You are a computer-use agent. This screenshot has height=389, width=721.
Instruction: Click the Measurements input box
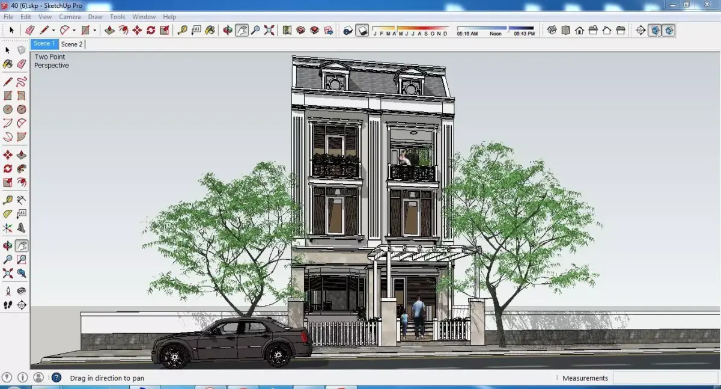(665, 378)
